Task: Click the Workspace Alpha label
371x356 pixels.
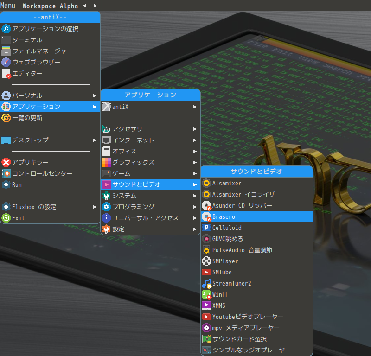Action: 50,6
